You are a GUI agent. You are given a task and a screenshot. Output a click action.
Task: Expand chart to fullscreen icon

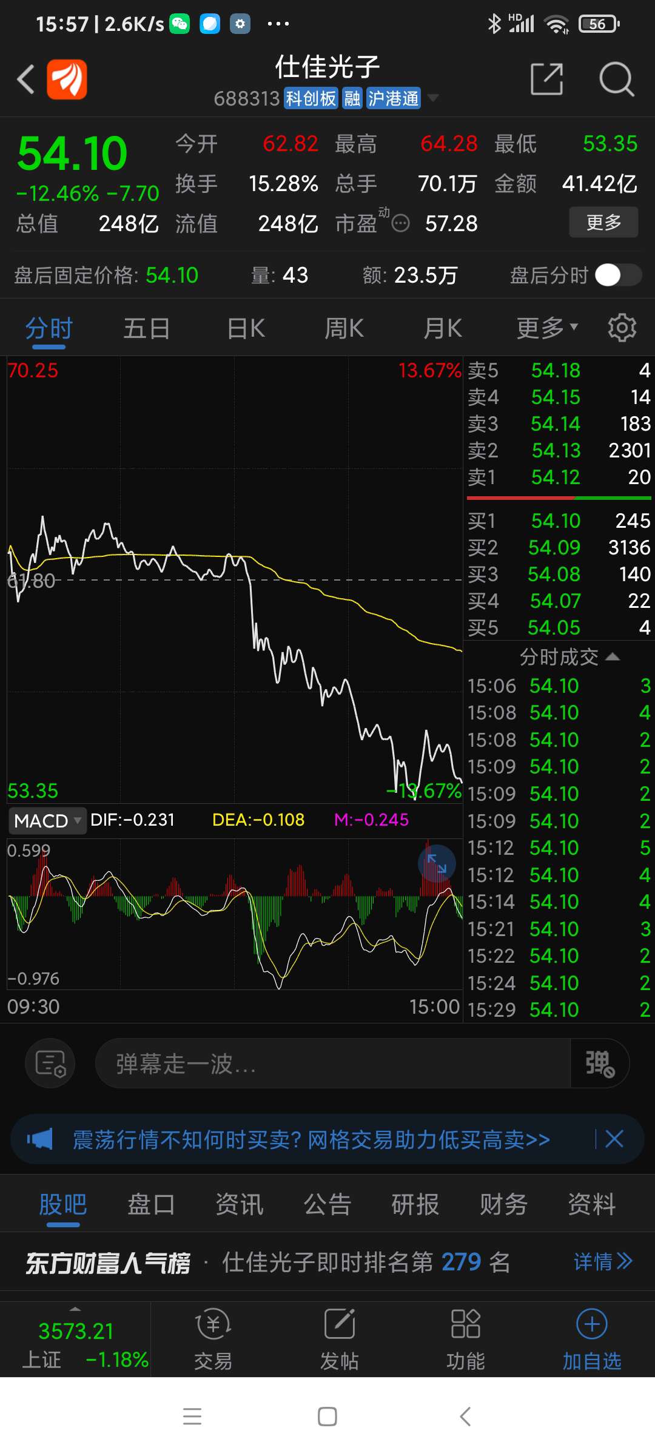tap(437, 863)
